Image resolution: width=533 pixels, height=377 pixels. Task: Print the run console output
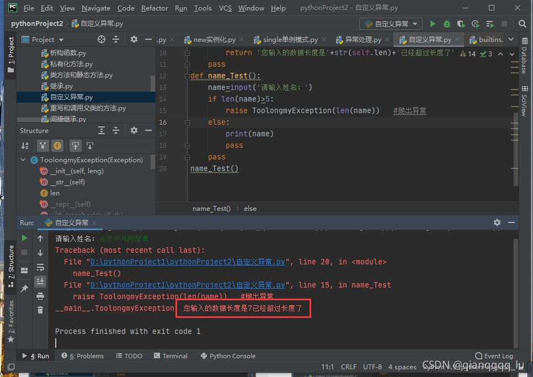click(x=40, y=296)
